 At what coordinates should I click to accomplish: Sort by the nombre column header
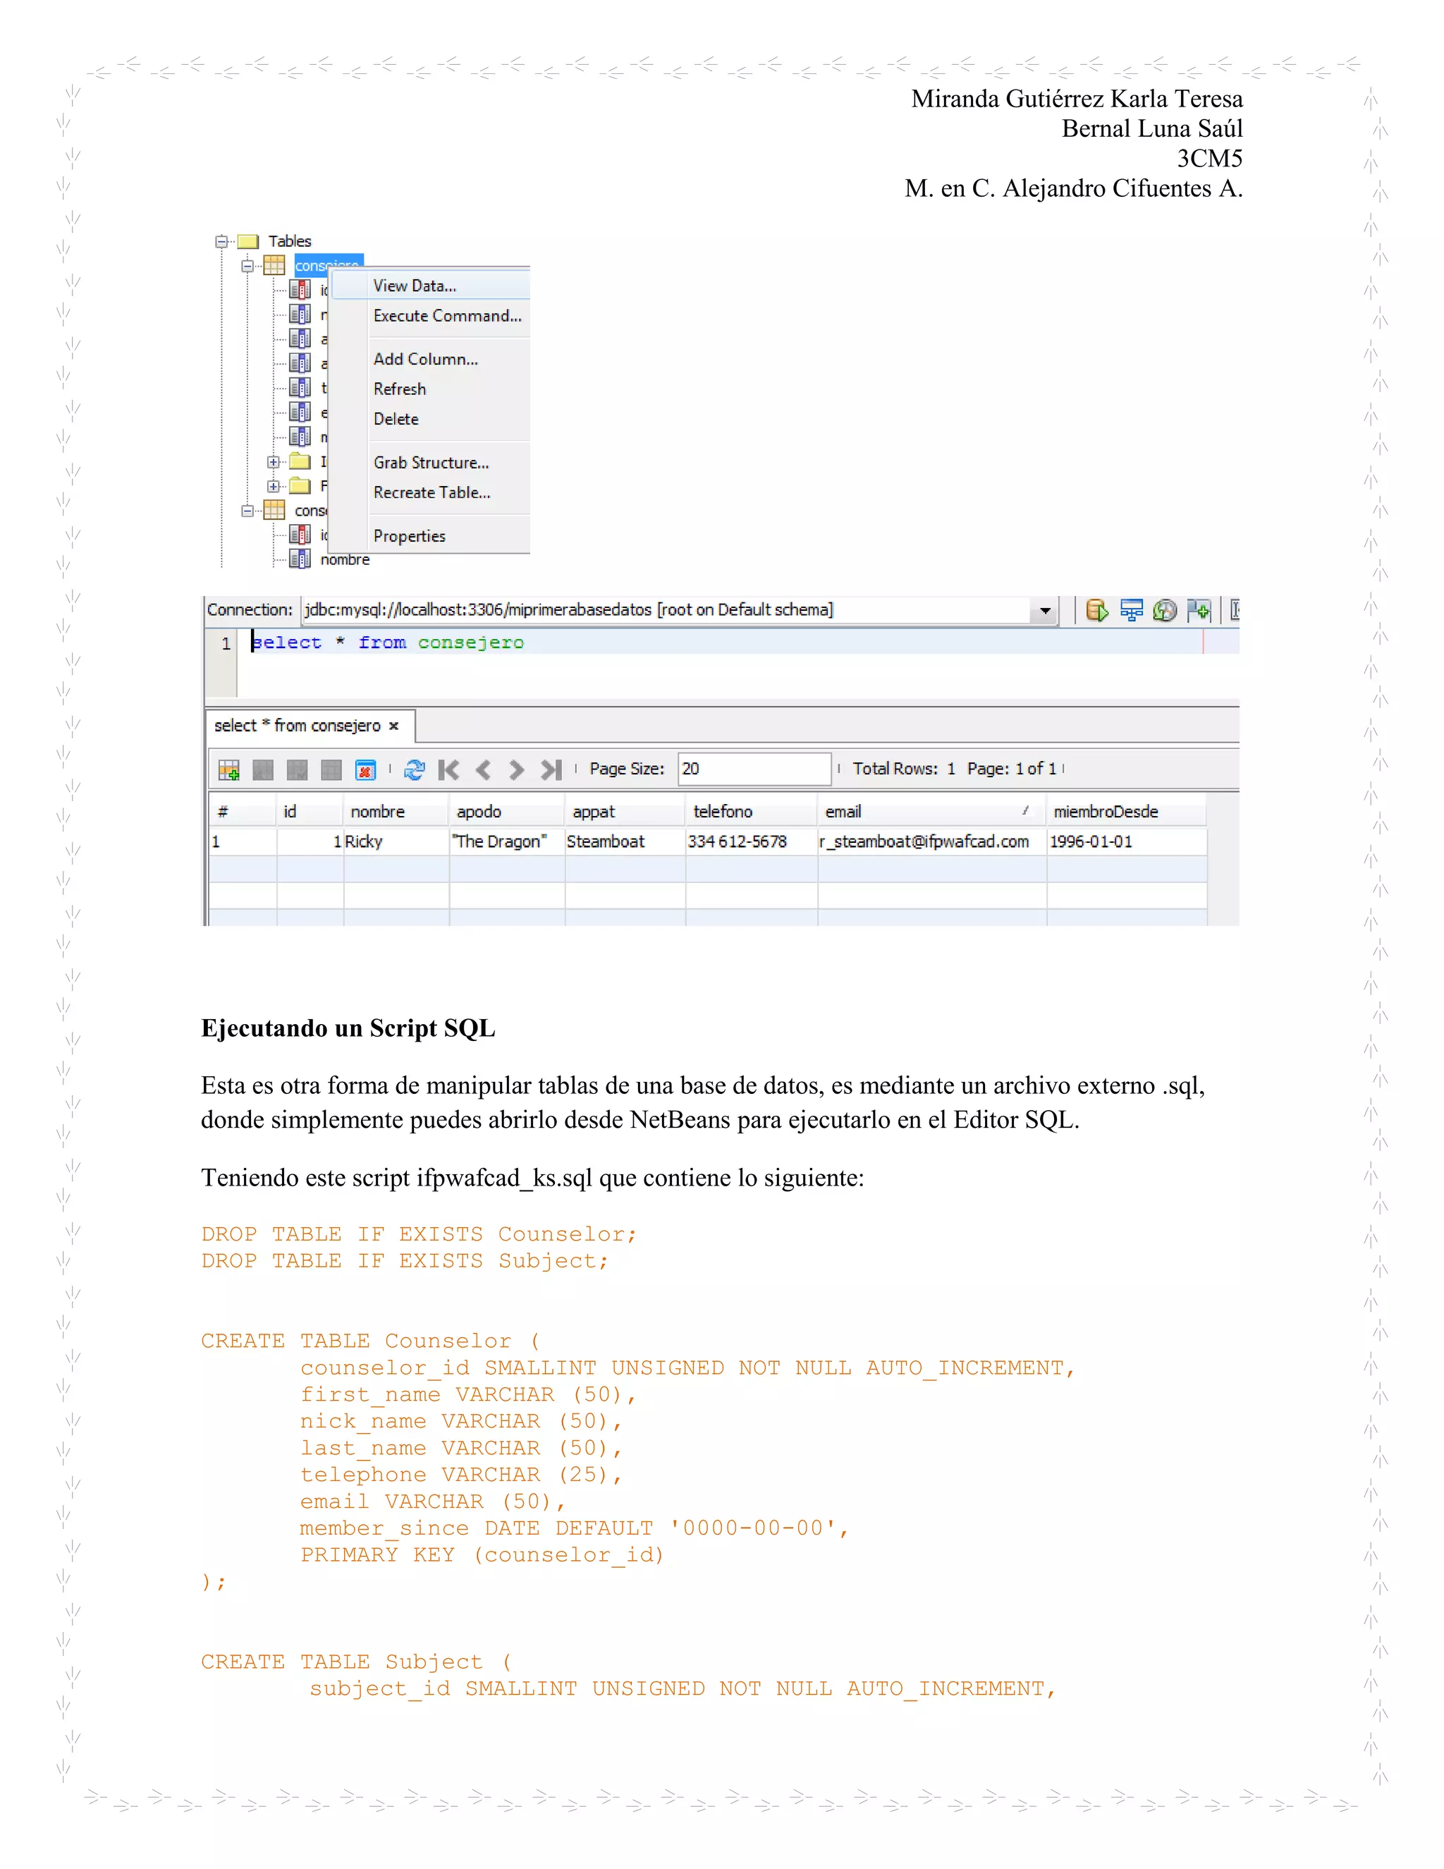pos(396,811)
